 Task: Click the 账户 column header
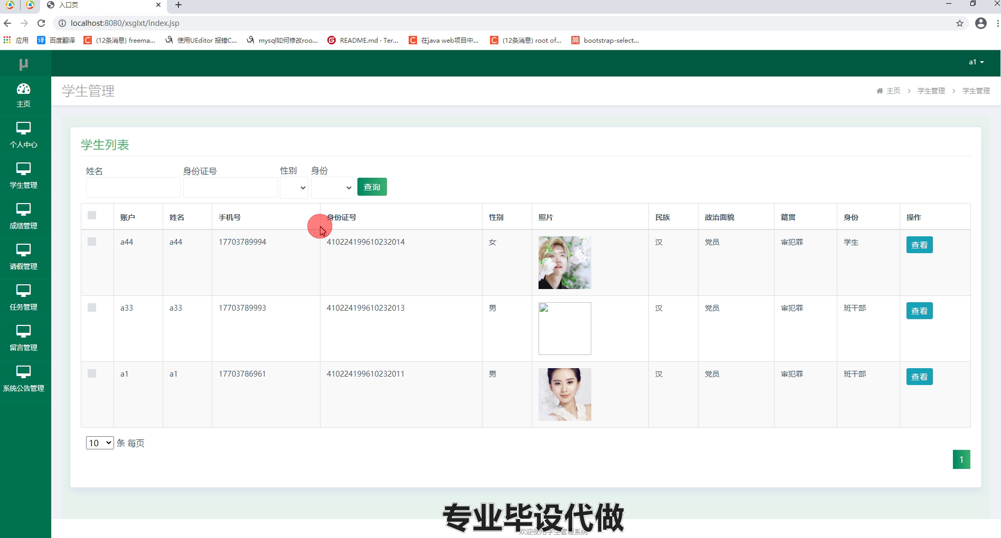tap(128, 217)
